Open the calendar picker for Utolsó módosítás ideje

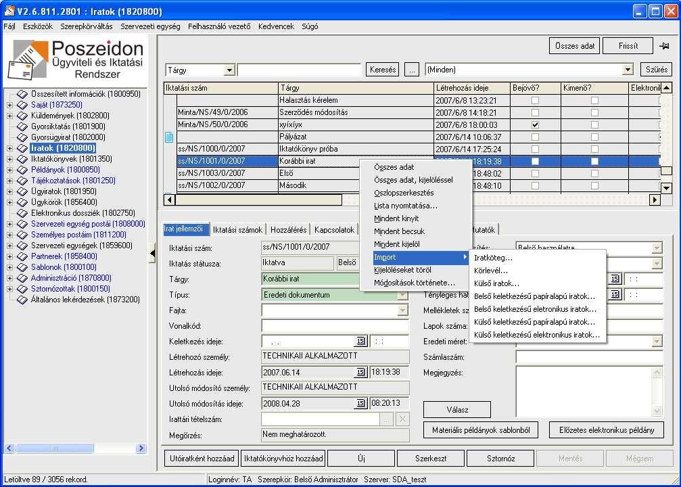(361, 403)
